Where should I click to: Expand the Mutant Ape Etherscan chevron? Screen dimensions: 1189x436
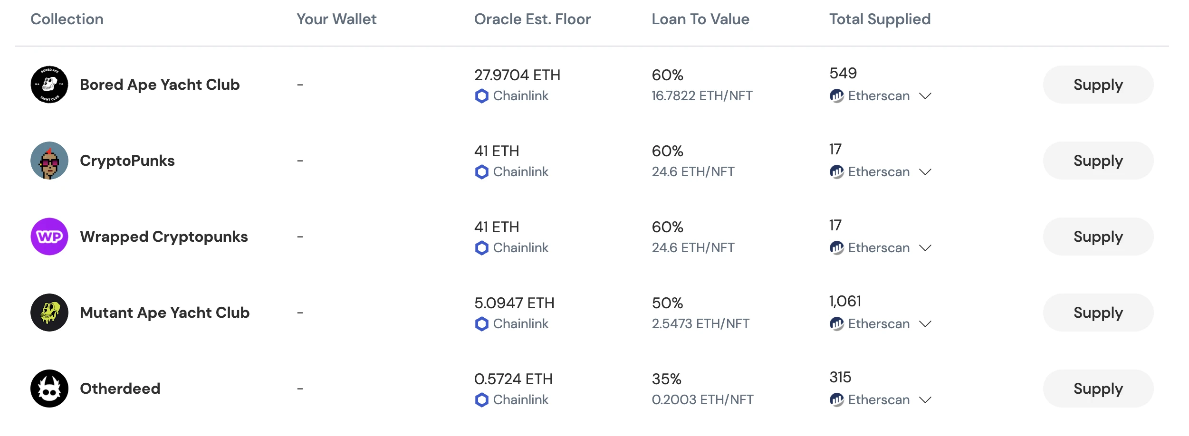(x=925, y=324)
